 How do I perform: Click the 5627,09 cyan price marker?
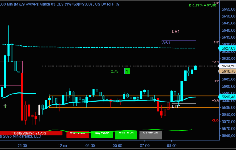point(227,48)
